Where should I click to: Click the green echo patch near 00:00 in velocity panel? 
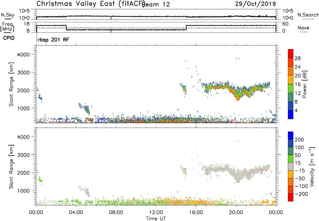39,177
